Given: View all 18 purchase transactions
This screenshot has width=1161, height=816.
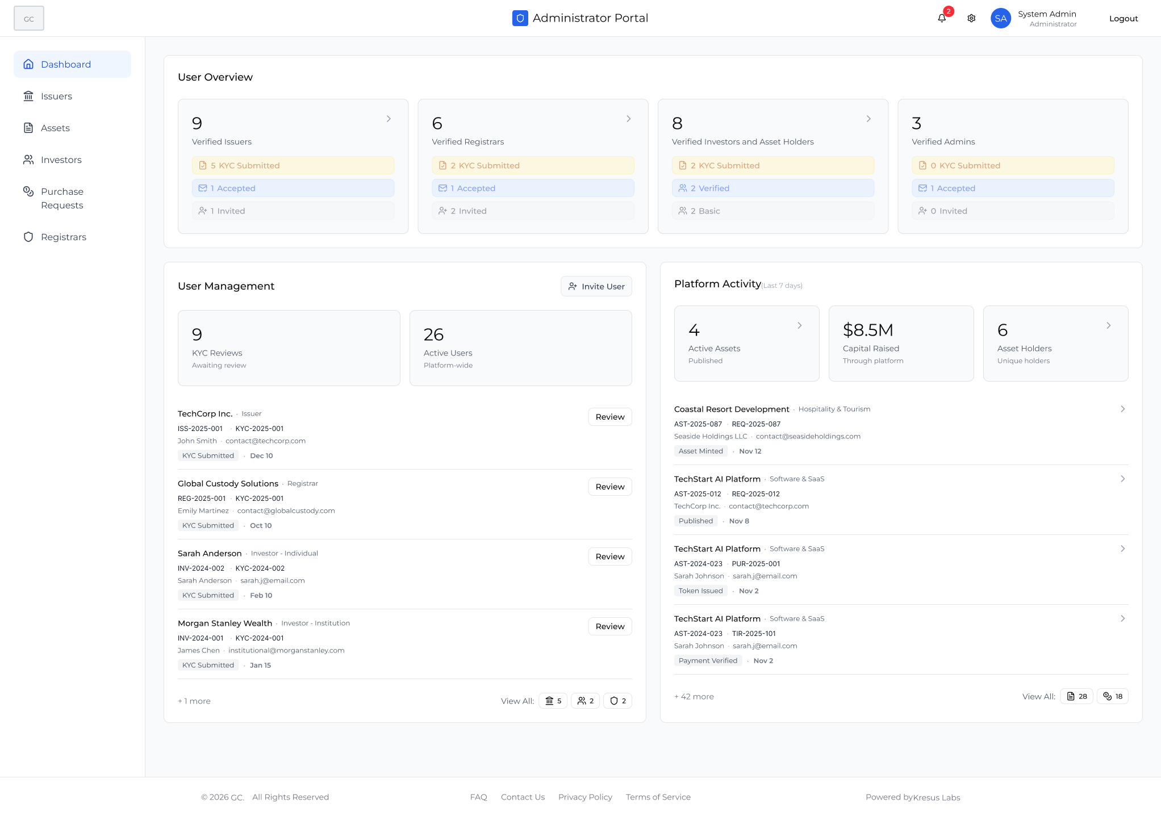Looking at the screenshot, I should [1112, 696].
